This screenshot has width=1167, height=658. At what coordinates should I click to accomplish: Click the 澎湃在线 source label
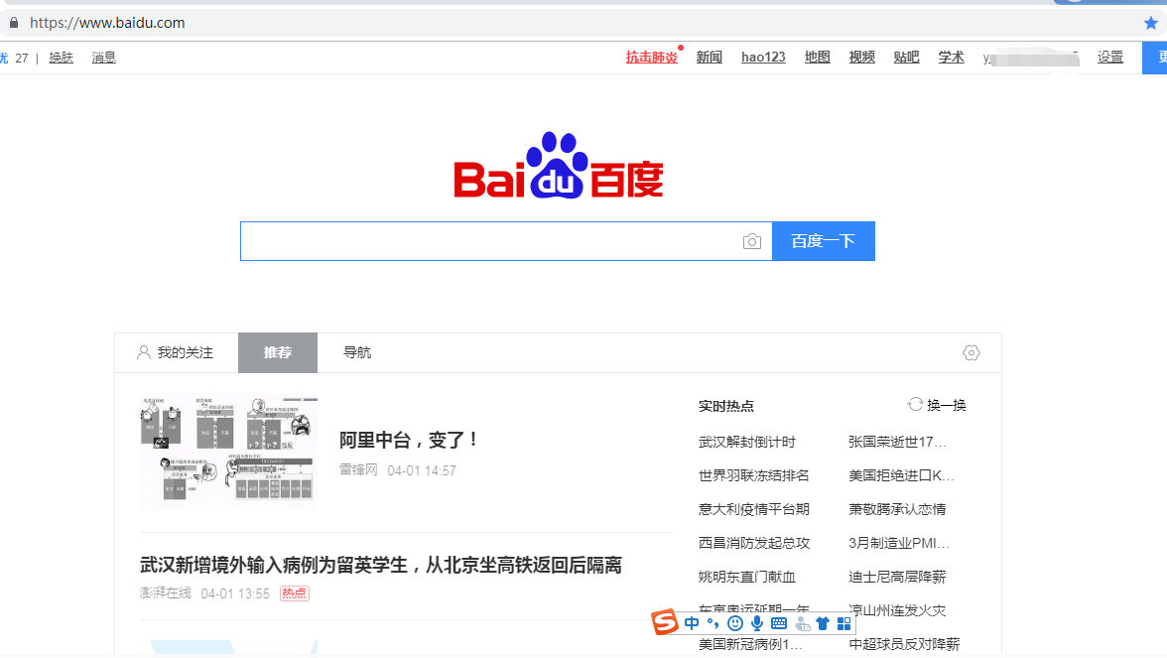[x=165, y=593]
